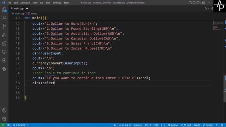Open the Extensions view icon

coord(4,43)
